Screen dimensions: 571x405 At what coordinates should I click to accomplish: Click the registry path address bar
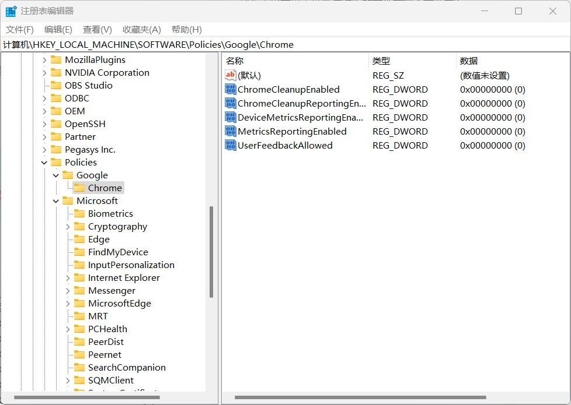point(285,44)
